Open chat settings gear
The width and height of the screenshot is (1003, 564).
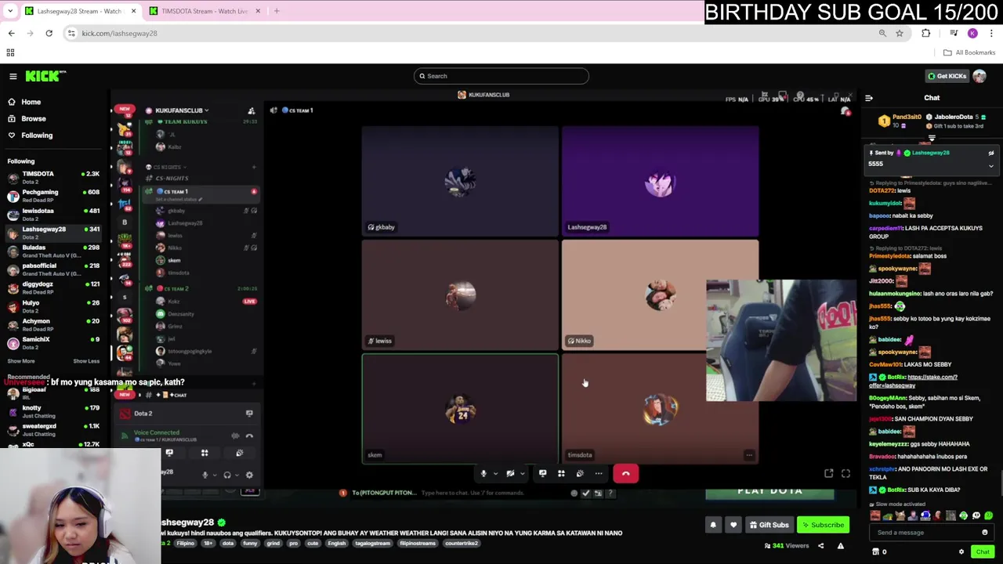click(x=961, y=552)
